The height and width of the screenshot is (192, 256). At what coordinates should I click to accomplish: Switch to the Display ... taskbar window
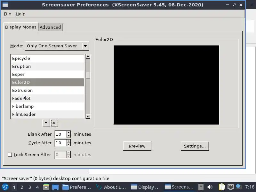coord(145,187)
